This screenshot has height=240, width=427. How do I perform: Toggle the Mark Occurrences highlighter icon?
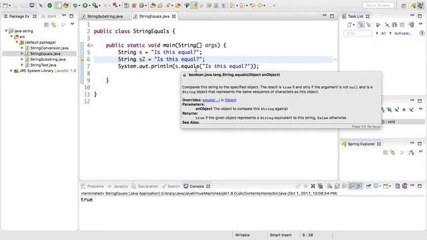point(194,5)
